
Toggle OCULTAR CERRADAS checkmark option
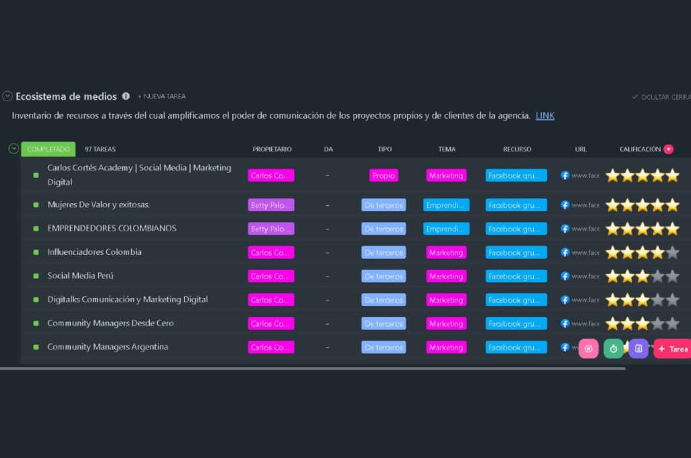pos(661,97)
